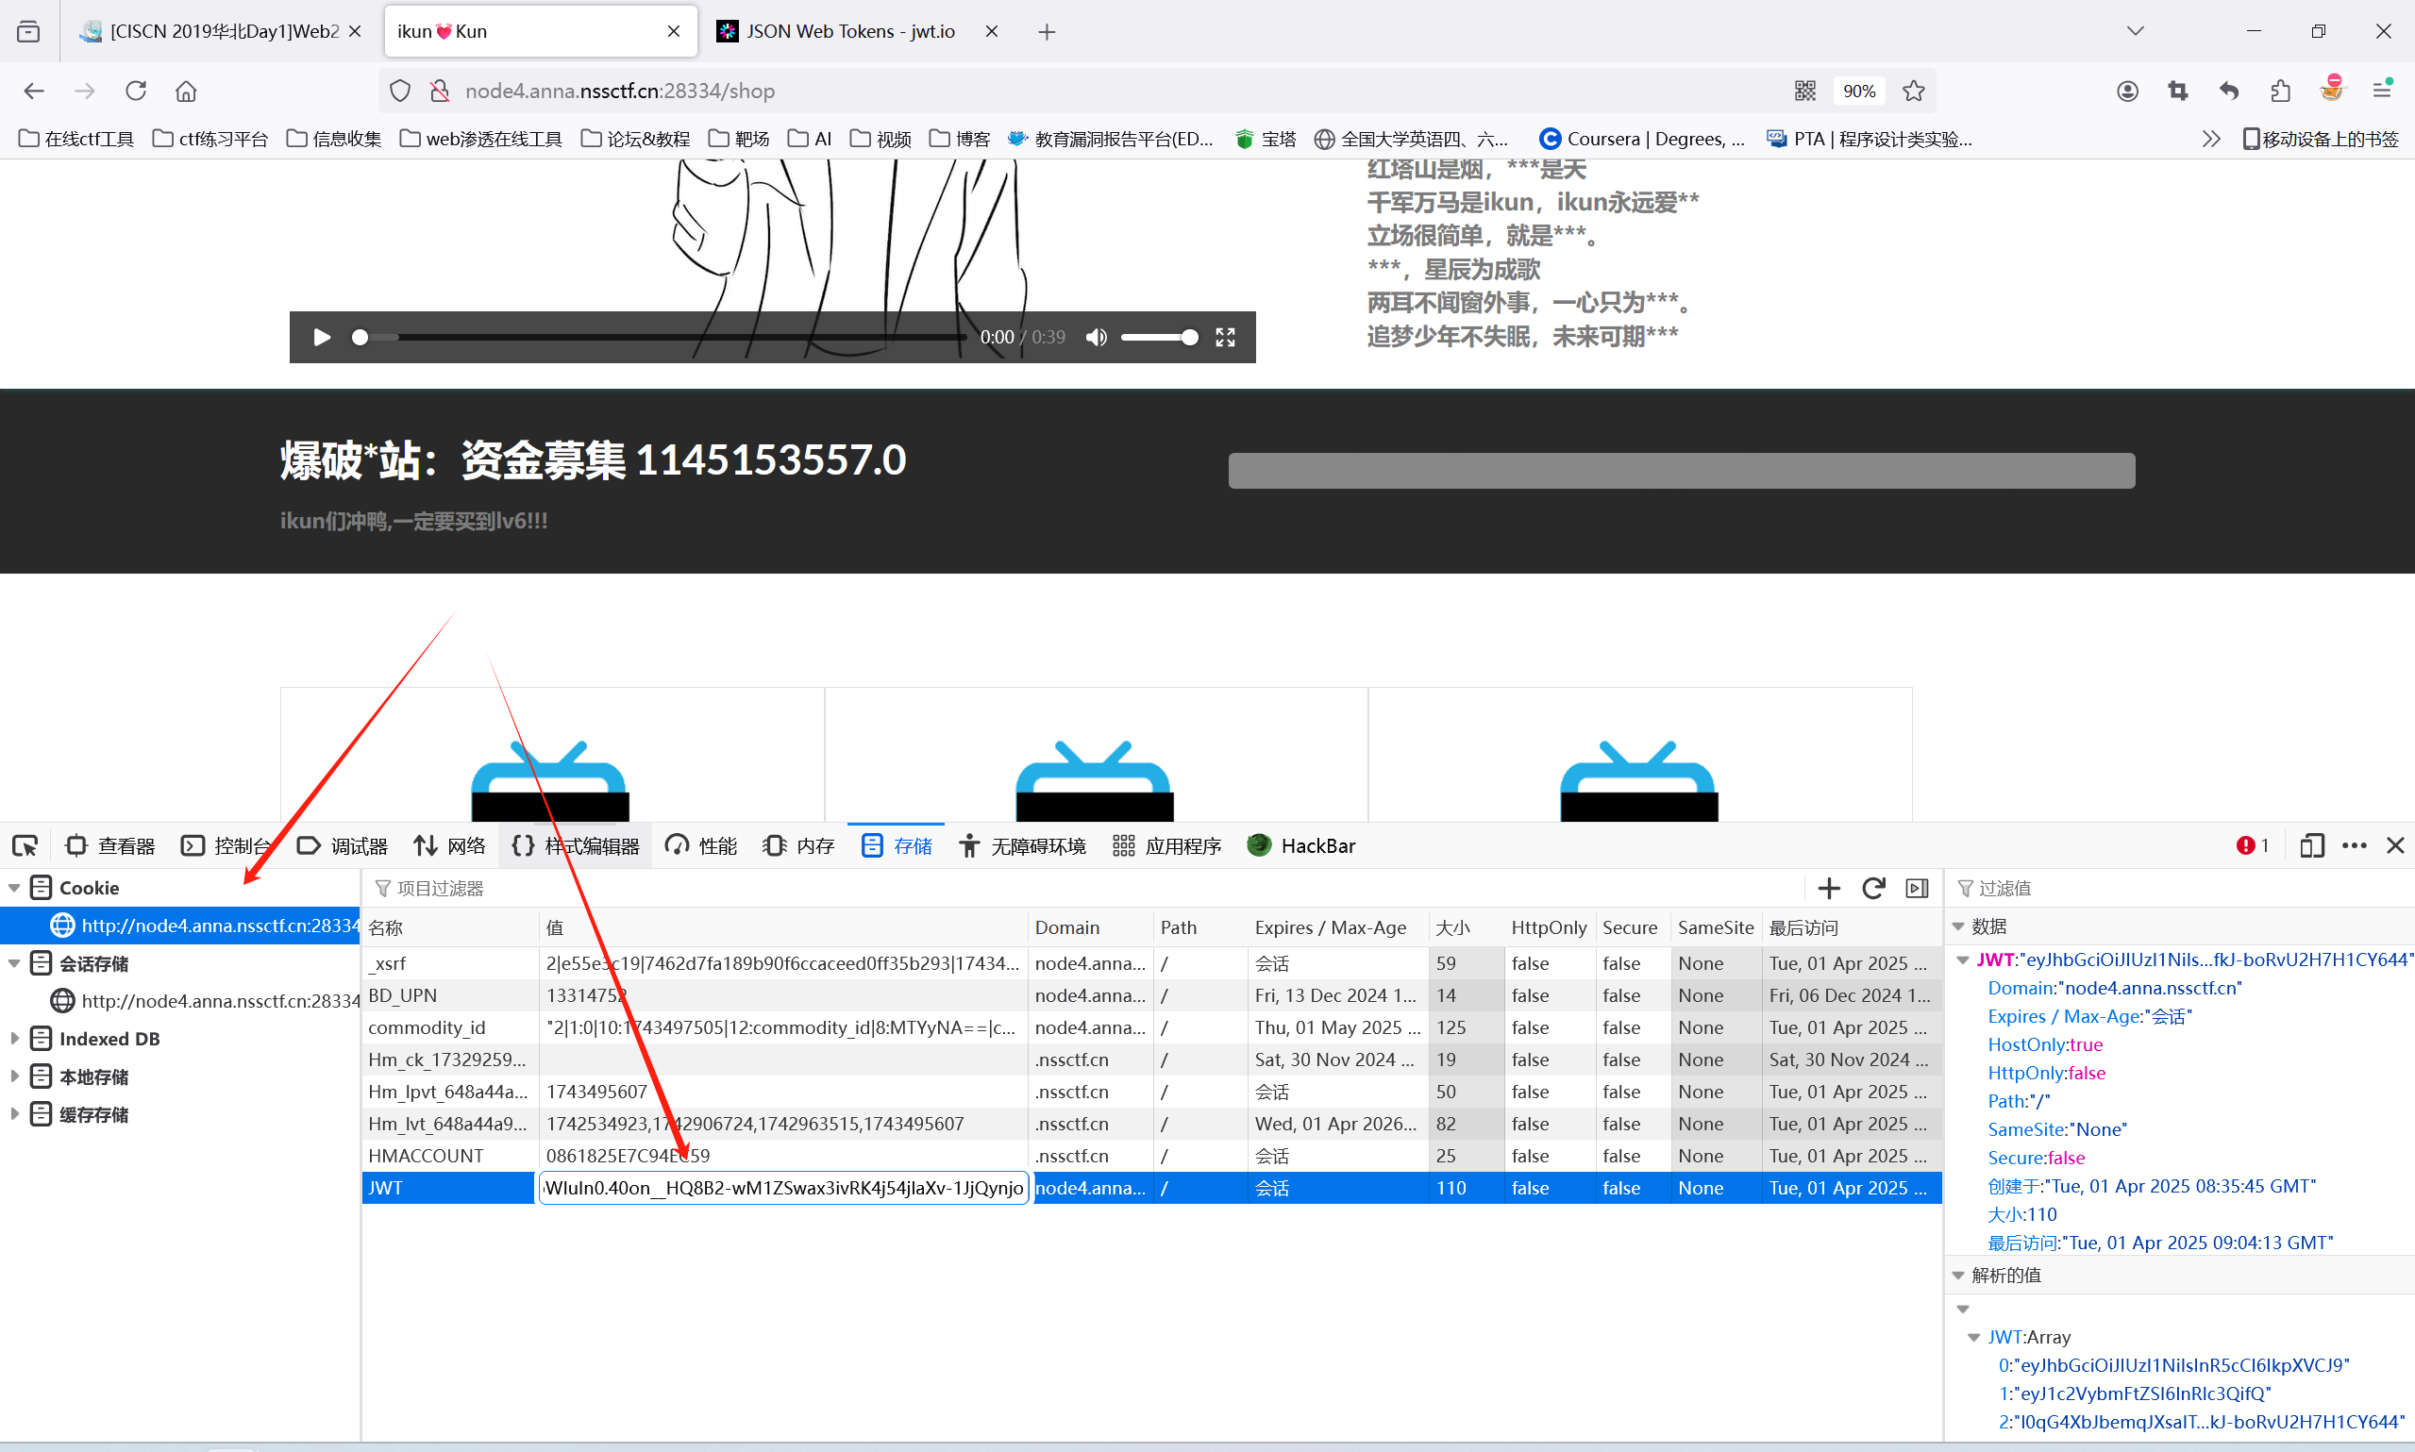Viewport: 2415px width, 1452px height.
Task: Refresh the storage table
Action: click(1873, 889)
